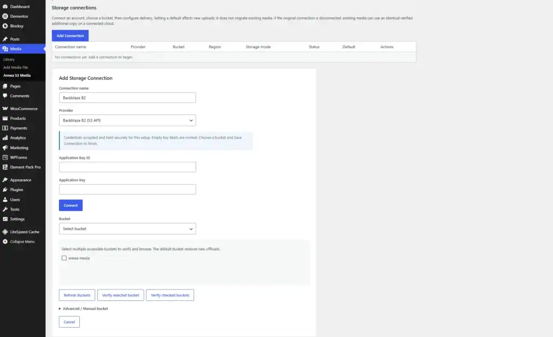This screenshot has width=553, height=337.
Task: Click the Plugins icon in the sidebar
Action: pos(5,190)
